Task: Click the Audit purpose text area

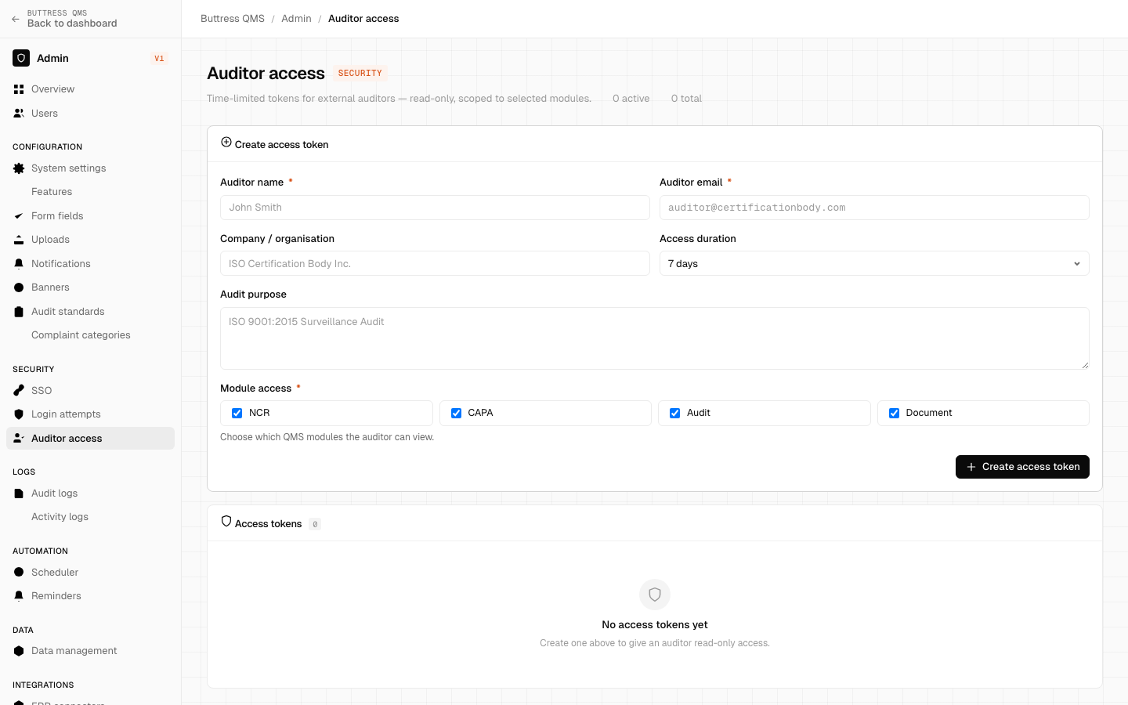Action: [x=655, y=338]
